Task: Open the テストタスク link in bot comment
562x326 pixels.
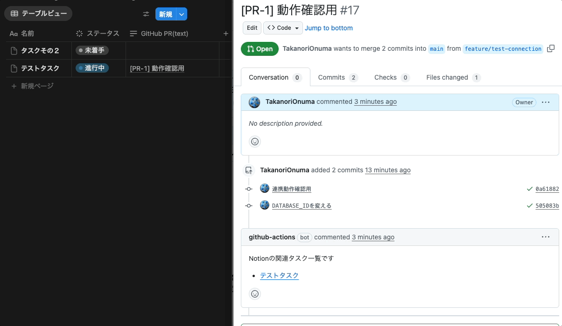Action: click(279, 275)
